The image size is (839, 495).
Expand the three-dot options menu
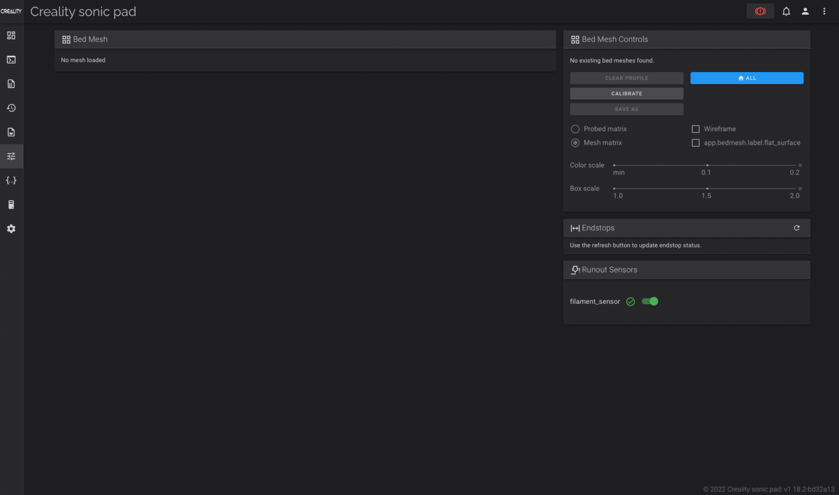824,11
